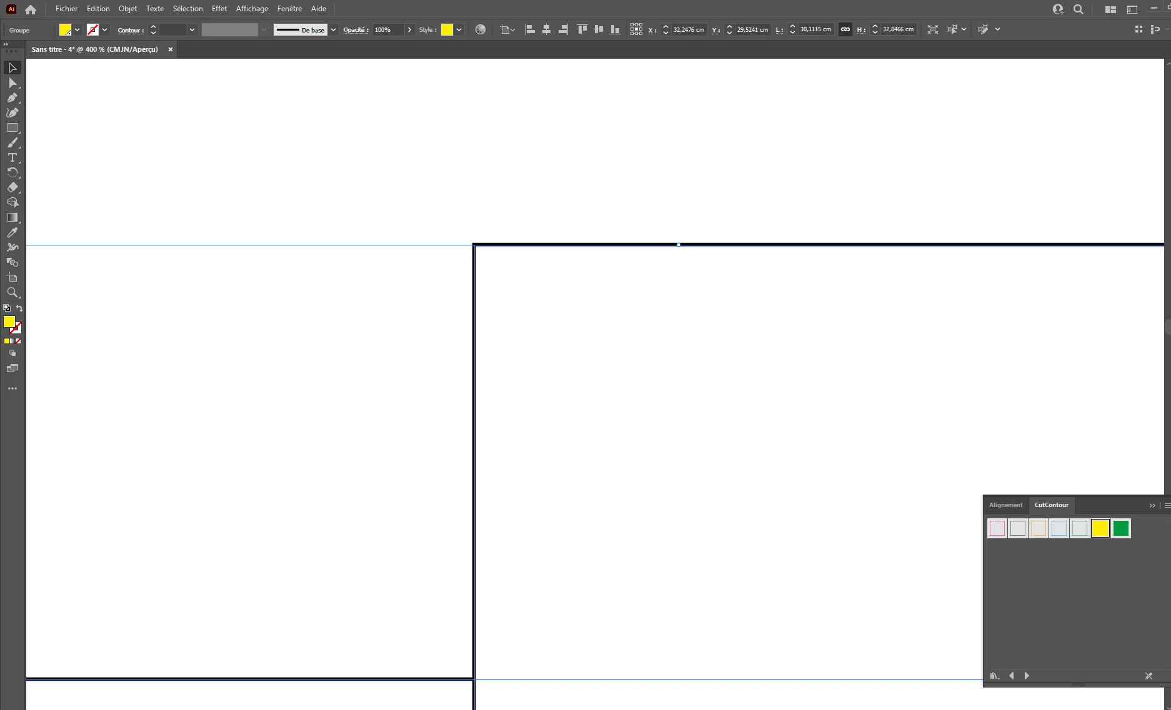This screenshot has height=710, width=1171.
Task: Click the reference point grid
Action: click(636, 29)
